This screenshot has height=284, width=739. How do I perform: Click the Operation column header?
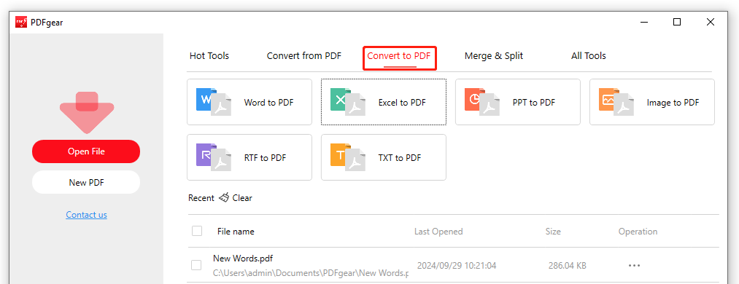tap(638, 232)
